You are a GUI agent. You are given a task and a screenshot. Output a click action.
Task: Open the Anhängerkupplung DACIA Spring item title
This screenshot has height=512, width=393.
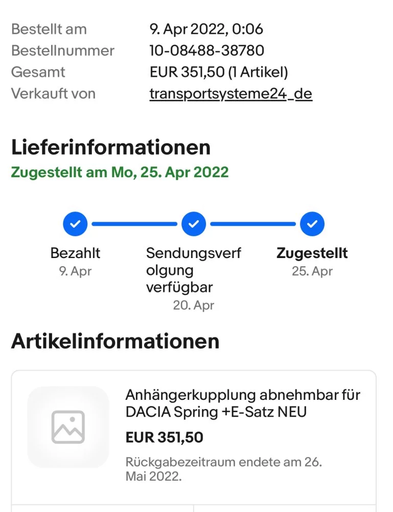tap(243, 403)
